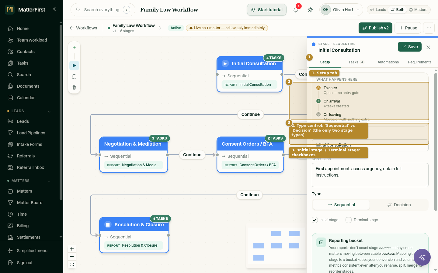Pause the workflow
This screenshot has width=438, height=273.
point(408,28)
